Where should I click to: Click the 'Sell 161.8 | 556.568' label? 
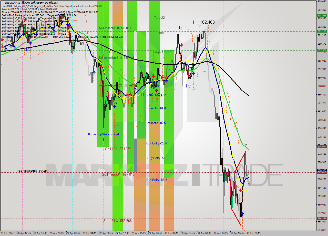117,221
